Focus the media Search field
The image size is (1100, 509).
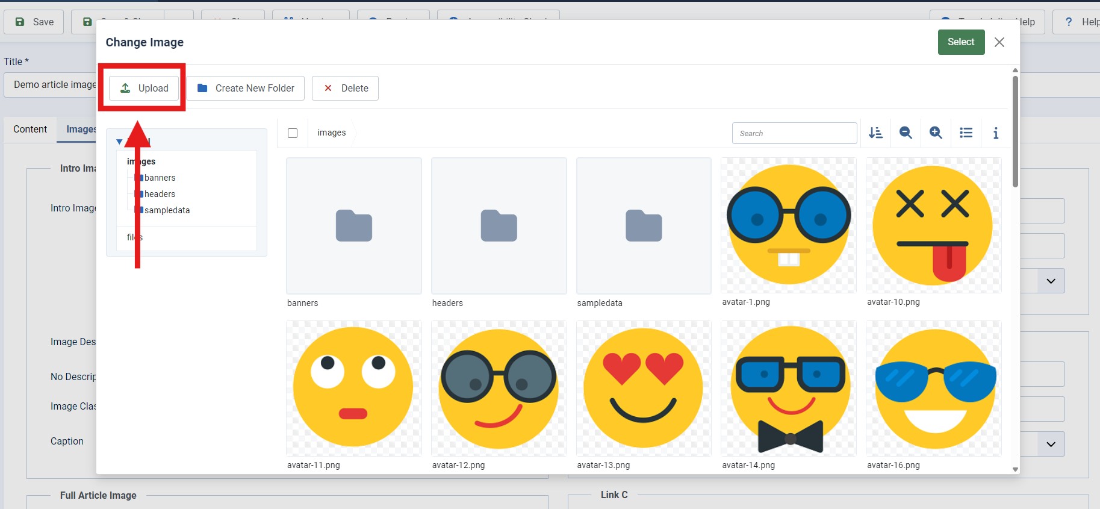pyautogui.click(x=794, y=133)
